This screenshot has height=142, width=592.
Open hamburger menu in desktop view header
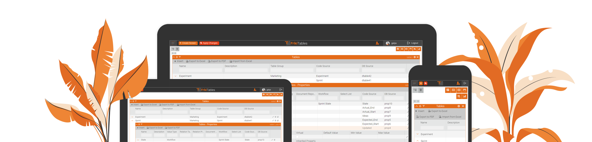(173, 43)
